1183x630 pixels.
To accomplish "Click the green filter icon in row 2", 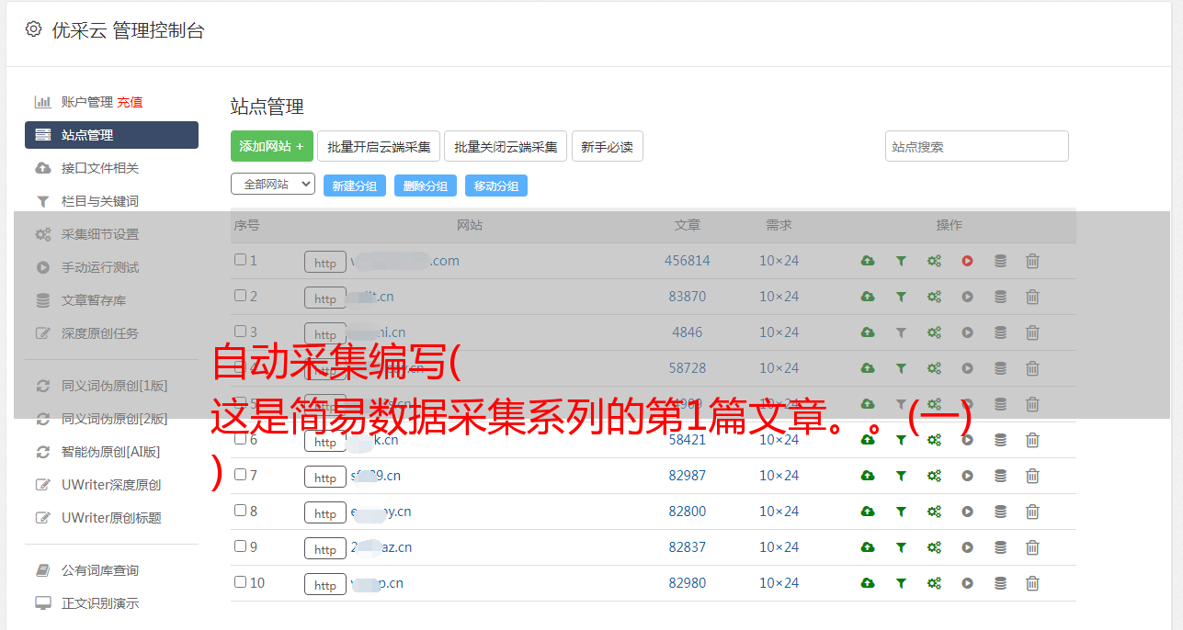I will coord(901,297).
